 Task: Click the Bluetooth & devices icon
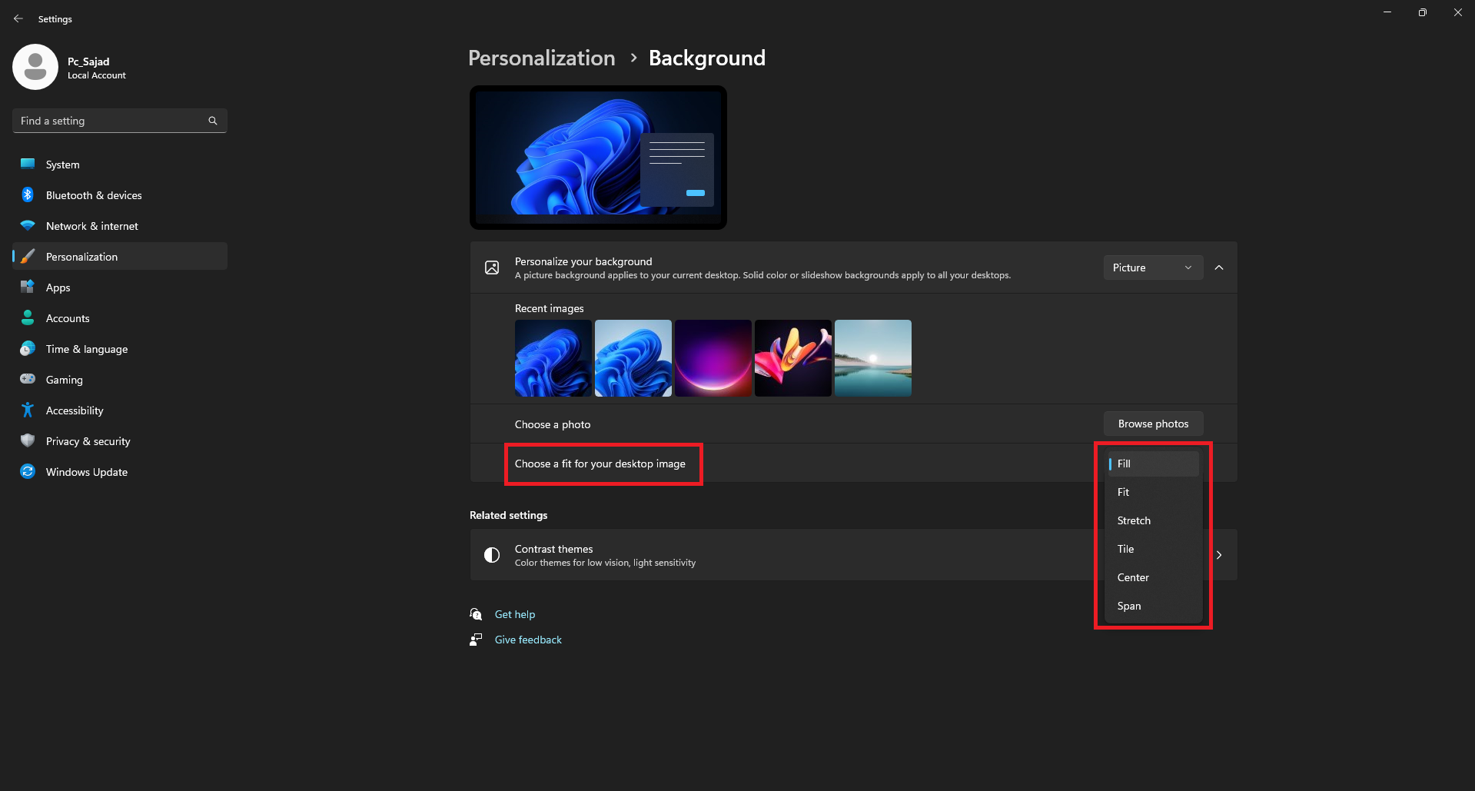click(x=28, y=194)
